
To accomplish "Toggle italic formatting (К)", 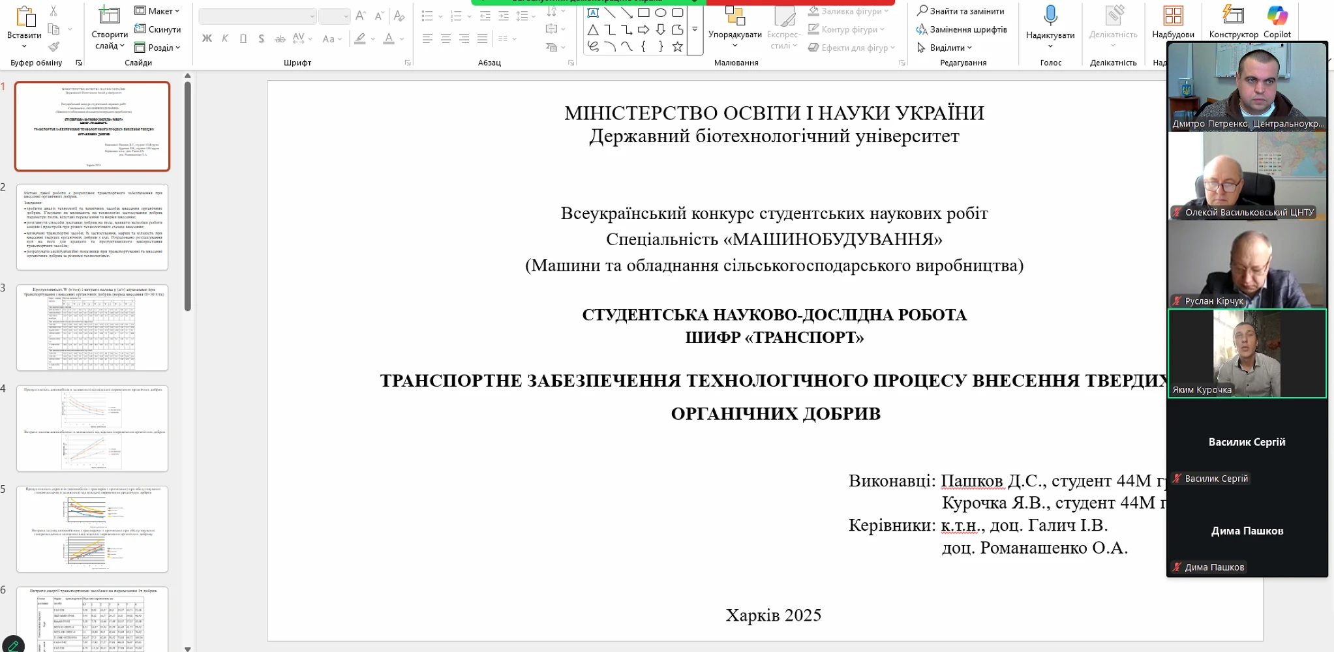I will click(x=225, y=38).
